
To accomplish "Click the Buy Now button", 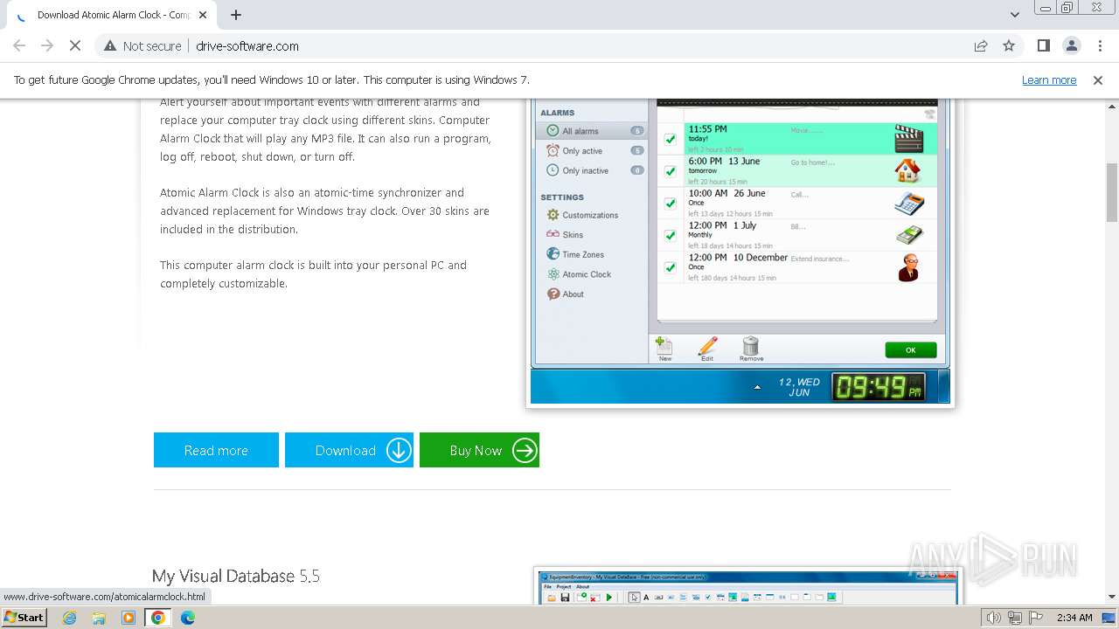I will point(479,450).
